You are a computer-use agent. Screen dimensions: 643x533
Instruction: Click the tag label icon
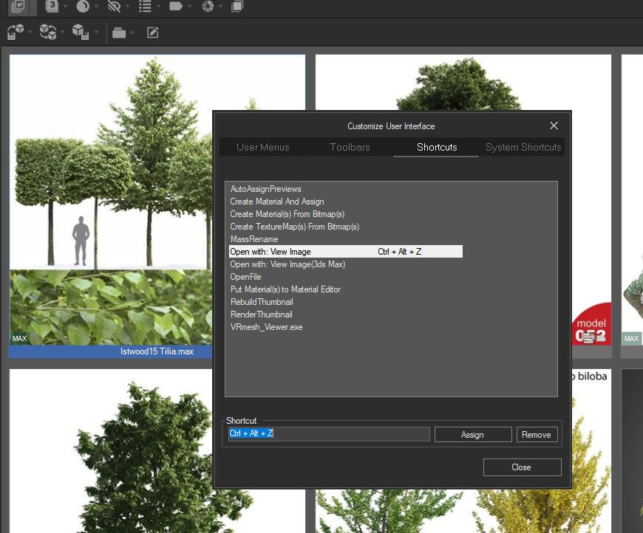[176, 6]
